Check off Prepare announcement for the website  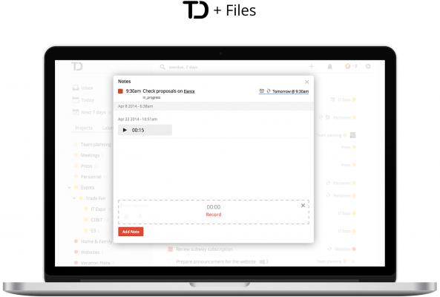click(170, 261)
